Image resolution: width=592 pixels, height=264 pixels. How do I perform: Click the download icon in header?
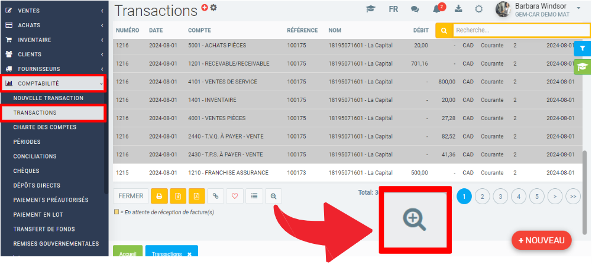click(458, 9)
